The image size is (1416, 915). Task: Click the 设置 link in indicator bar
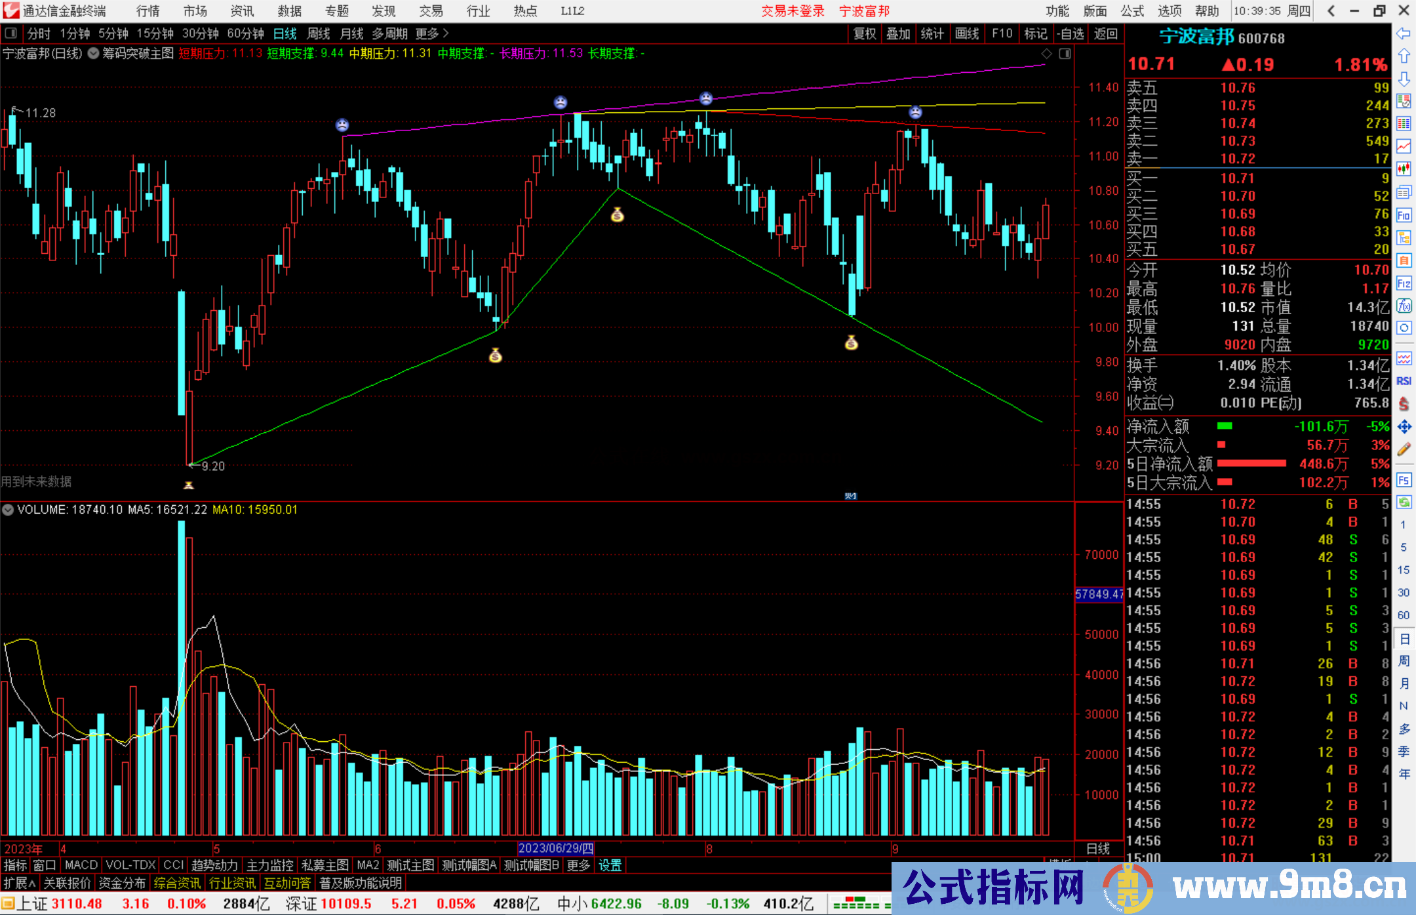pos(610,865)
